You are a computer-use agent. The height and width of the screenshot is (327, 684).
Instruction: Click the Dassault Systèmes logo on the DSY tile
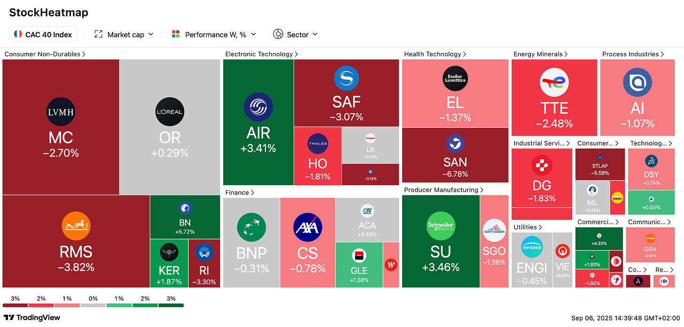click(651, 161)
